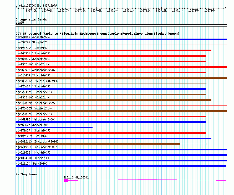Image resolution: width=234 pixels, height=195 pixels.
Task: Open esv3892113 (Suktitipat2014) label
Action: click(x=37, y=141)
